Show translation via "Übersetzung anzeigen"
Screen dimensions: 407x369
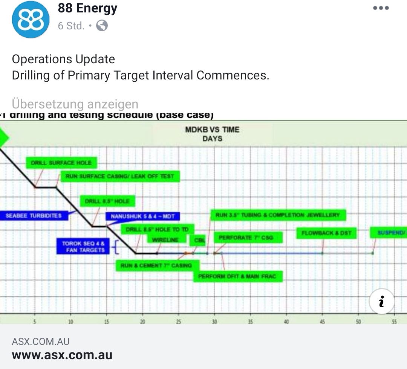[x=75, y=104]
